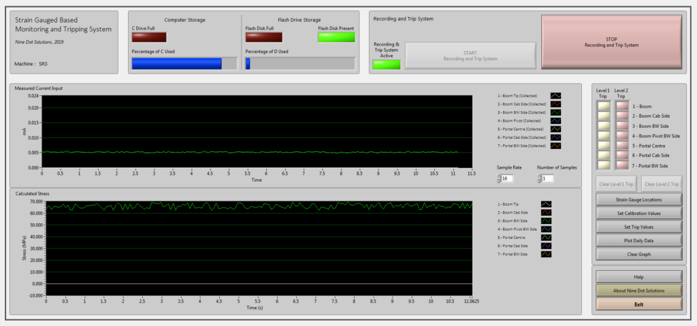Viewport: 697px width, 326px height.
Task: Click the -10.000 stress axis minimum value
Action: (x=37, y=295)
